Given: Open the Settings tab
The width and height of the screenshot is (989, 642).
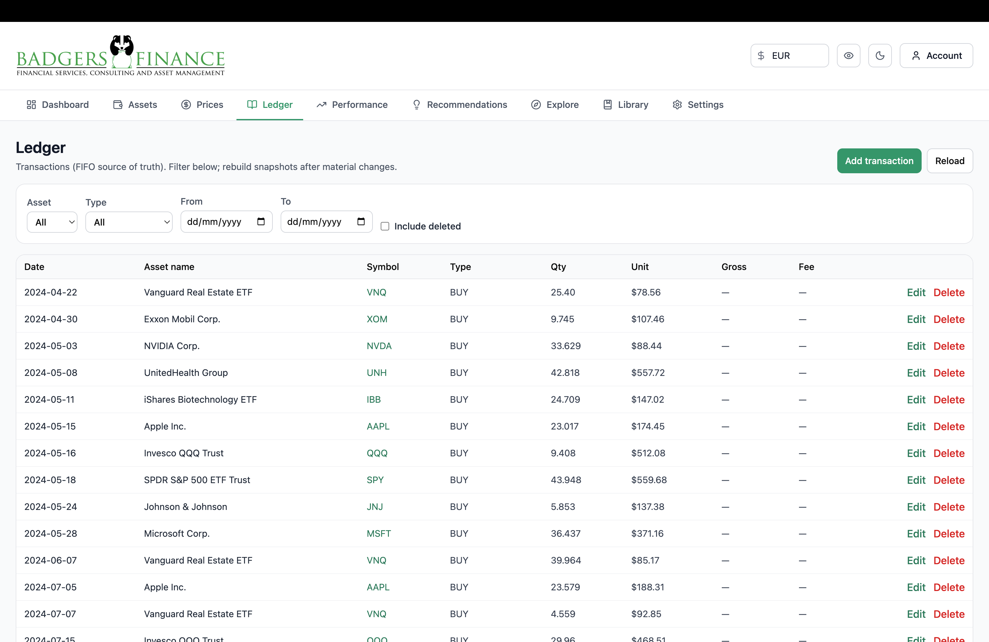Looking at the screenshot, I should (698, 105).
